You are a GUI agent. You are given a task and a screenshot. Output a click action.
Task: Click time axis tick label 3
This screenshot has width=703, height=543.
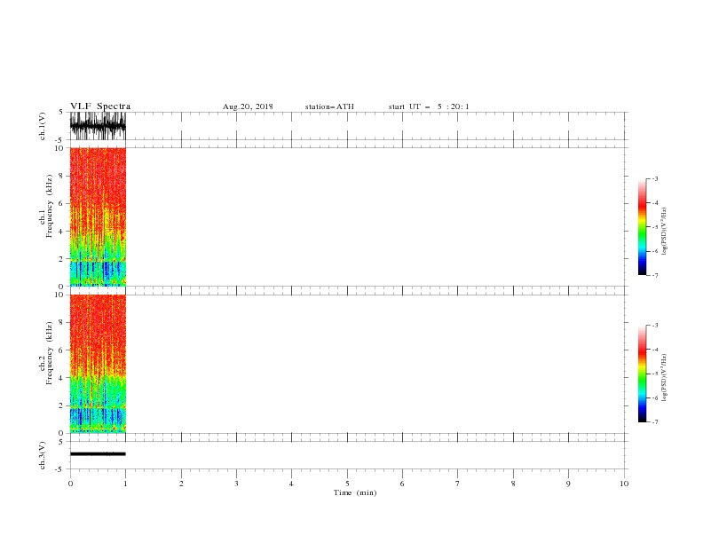pos(236,484)
